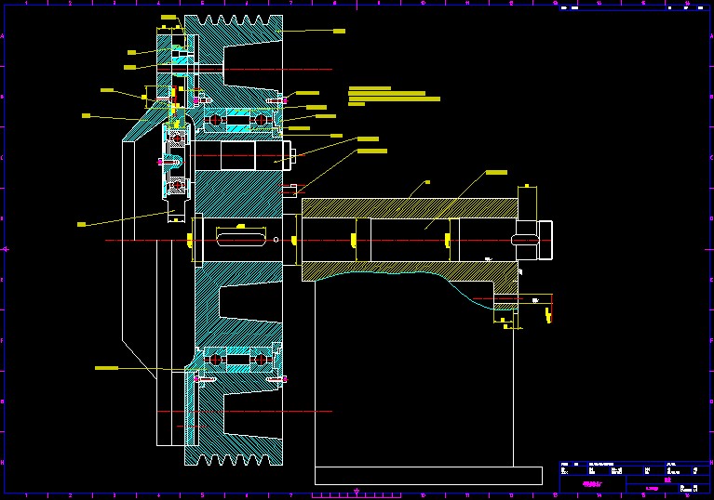Select the long base plate rectangle at bottom
The height and width of the screenshot is (500, 714).
pyautogui.click(x=428, y=475)
